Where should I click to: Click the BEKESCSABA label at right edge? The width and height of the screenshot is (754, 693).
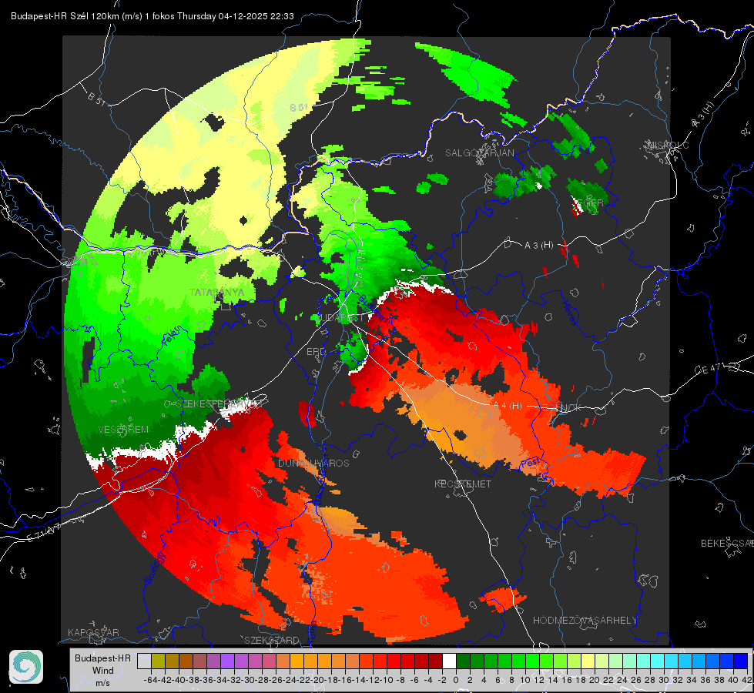[x=727, y=543]
